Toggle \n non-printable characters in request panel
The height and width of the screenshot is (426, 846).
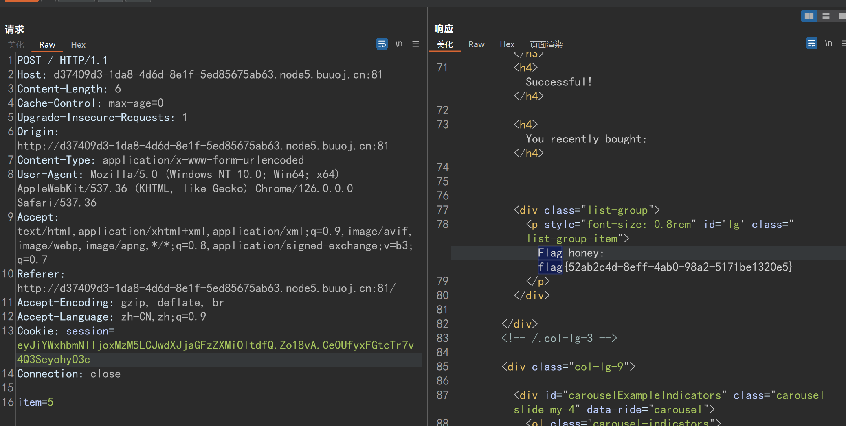coord(399,44)
